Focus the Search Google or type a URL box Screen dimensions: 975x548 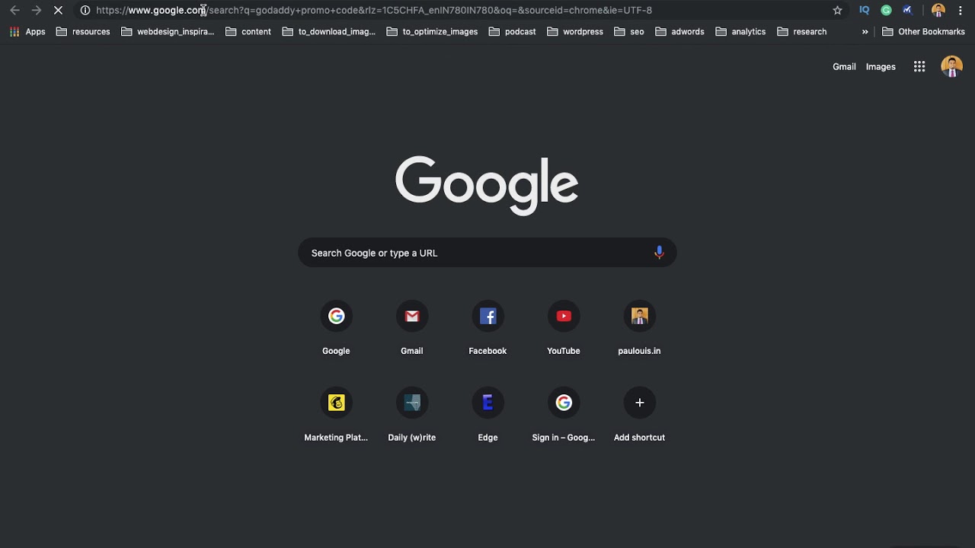tap(487, 253)
